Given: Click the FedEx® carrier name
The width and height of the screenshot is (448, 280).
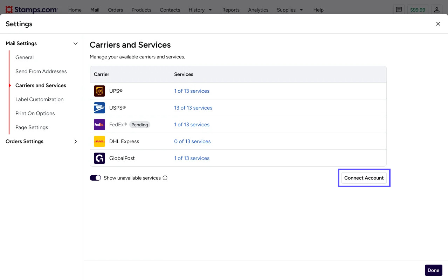Looking at the screenshot, I should [x=118, y=125].
